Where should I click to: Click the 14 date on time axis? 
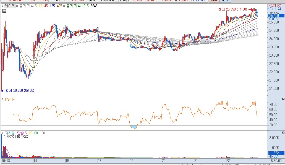[35, 161]
